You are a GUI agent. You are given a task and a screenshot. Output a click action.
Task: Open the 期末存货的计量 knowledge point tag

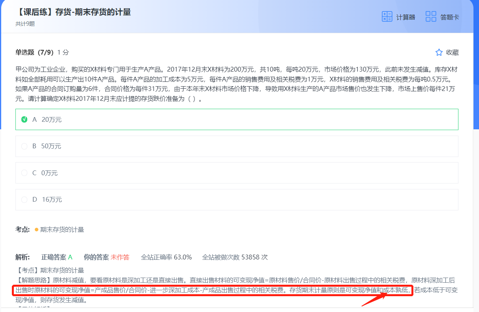point(62,230)
